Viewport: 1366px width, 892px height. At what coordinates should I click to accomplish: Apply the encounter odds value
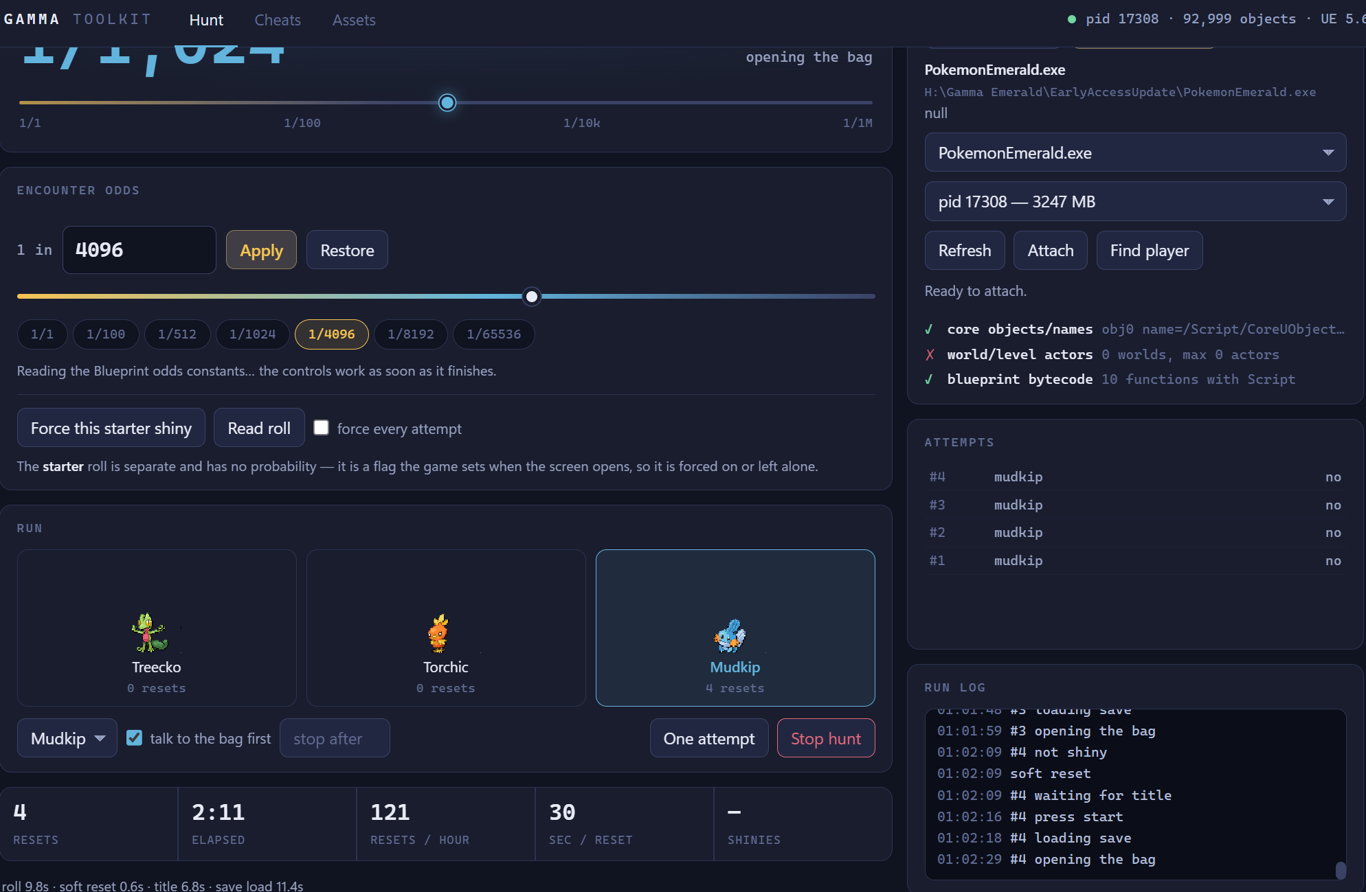click(x=261, y=250)
